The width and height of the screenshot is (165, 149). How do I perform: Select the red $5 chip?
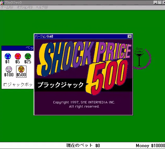[x=18, y=56]
